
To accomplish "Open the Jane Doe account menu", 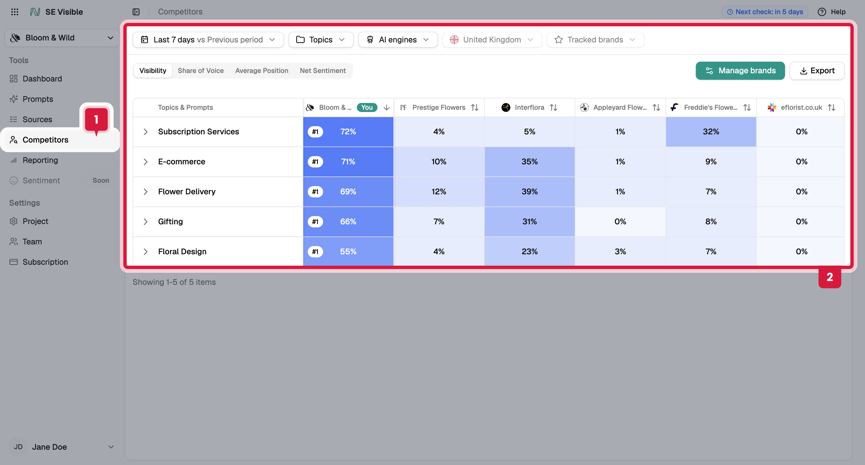I will pos(62,447).
